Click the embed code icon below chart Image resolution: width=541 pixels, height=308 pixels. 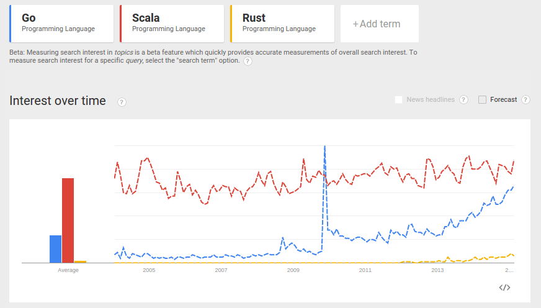504,288
